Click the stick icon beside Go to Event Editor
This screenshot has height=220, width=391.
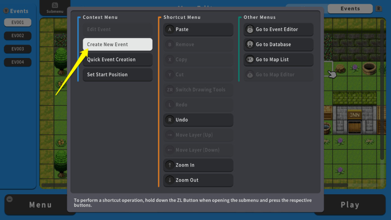[250, 30]
